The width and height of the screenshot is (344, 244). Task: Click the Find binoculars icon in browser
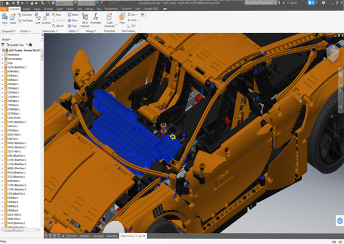coord(31,45)
